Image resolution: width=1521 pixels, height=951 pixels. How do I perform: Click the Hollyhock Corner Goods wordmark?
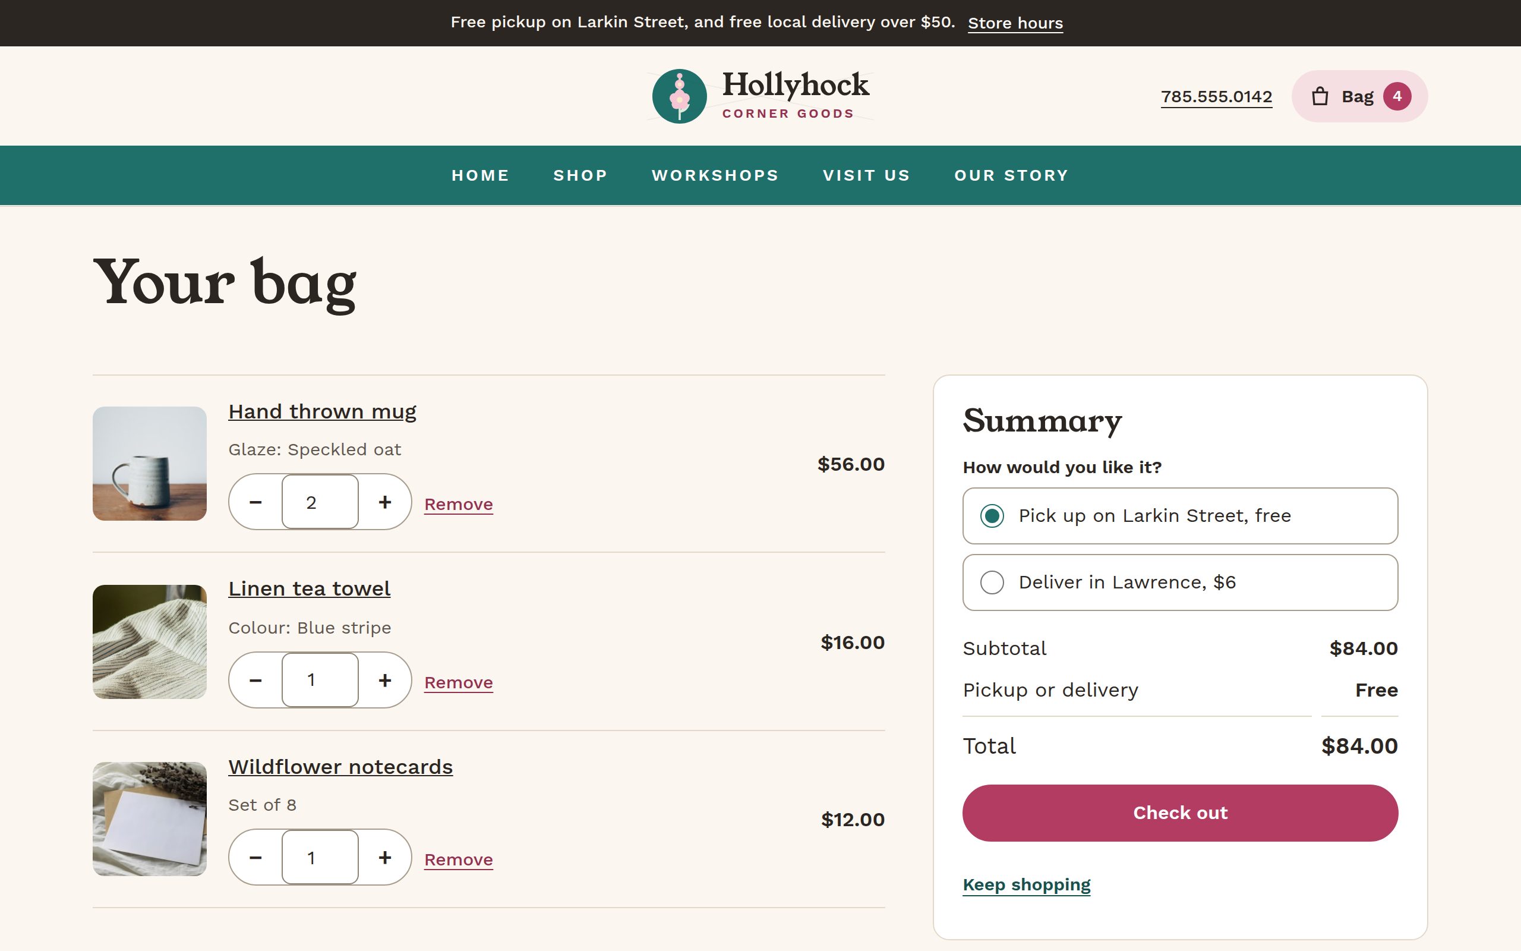coord(795,95)
